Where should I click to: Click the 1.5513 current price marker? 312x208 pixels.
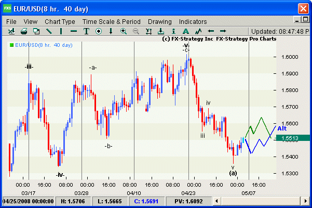[293, 138]
